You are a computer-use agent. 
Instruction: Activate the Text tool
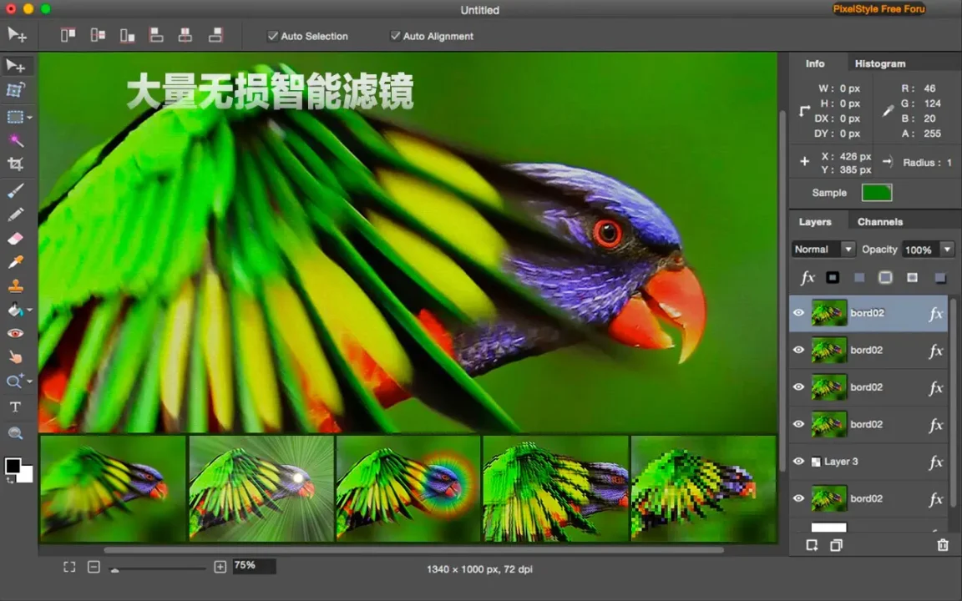click(x=15, y=407)
